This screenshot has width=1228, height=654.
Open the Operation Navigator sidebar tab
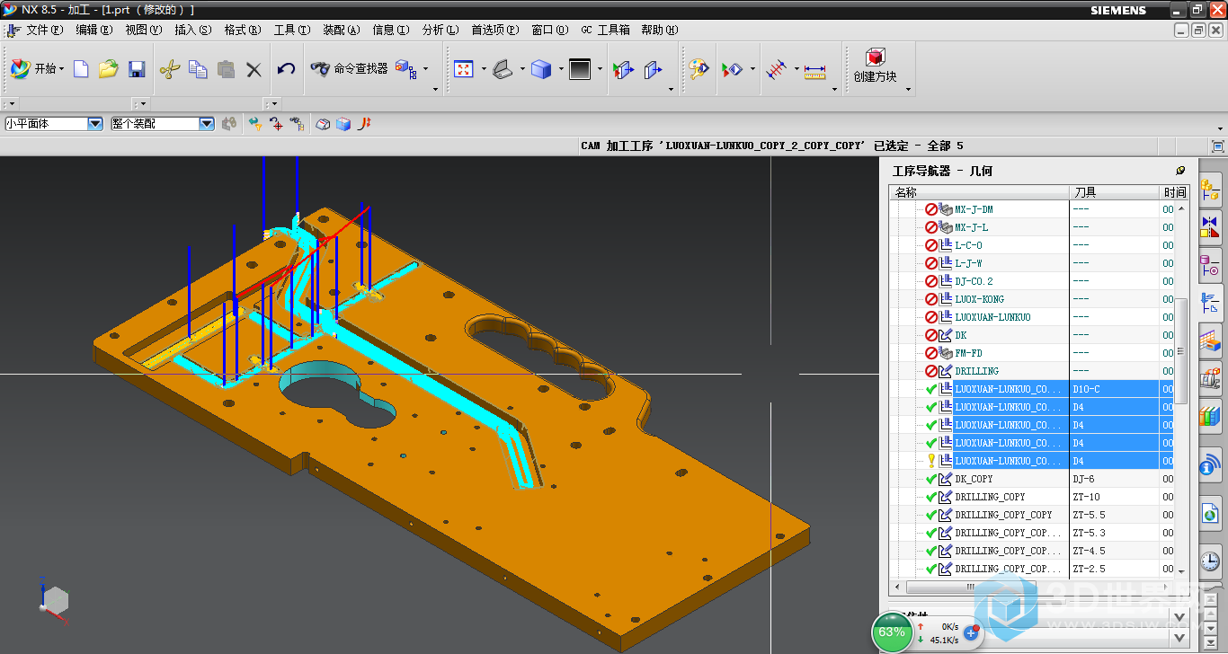[x=1210, y=305]
